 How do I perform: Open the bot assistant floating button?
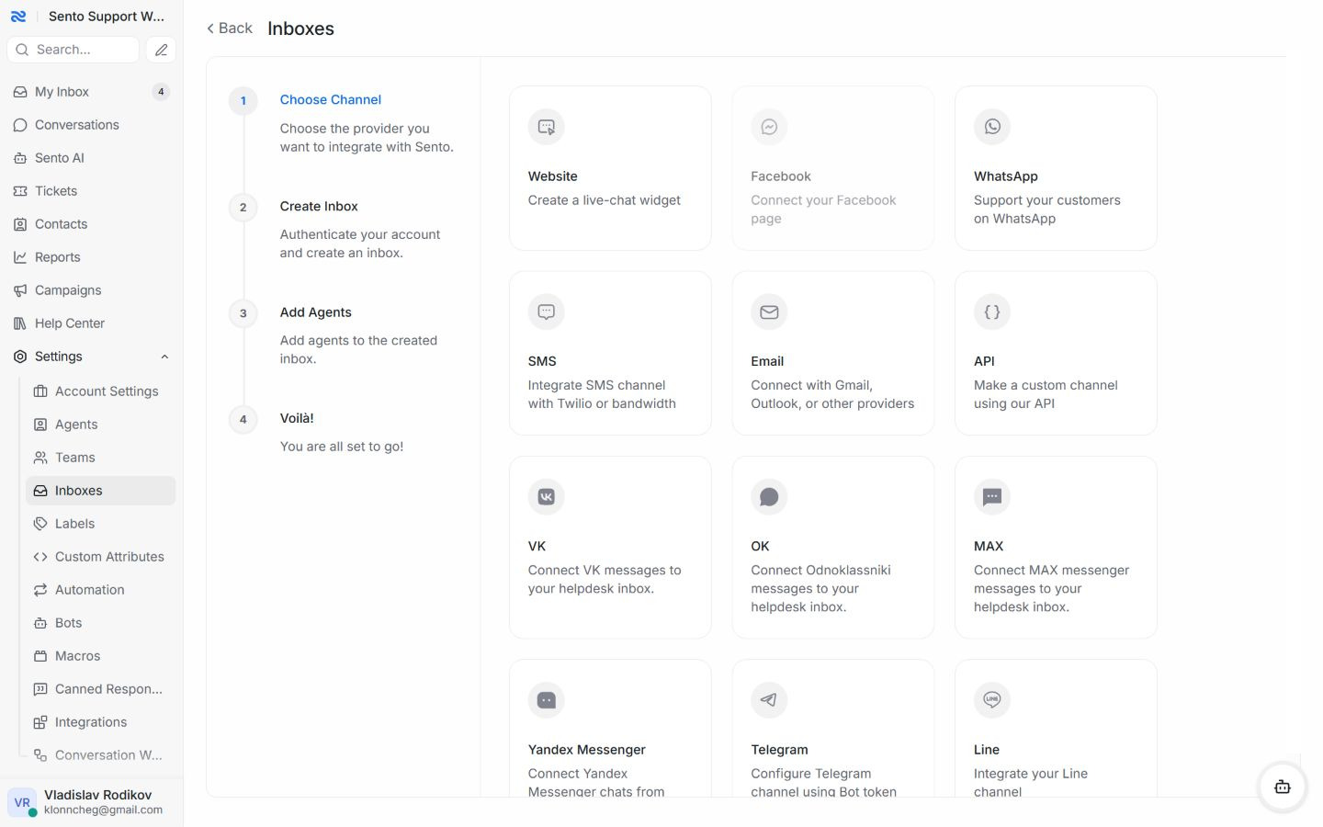tap(1283, 787)
